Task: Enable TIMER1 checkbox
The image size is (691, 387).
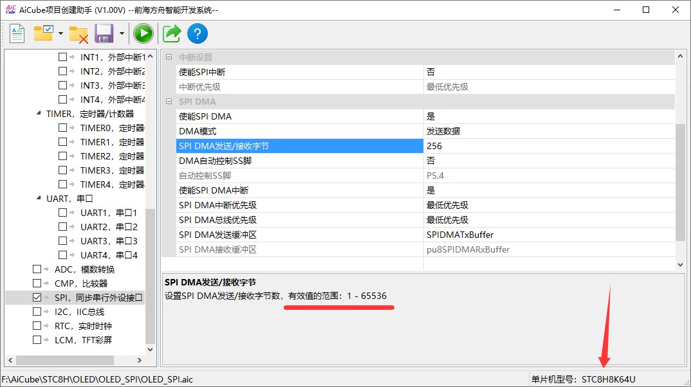Action: click(62, 142)
